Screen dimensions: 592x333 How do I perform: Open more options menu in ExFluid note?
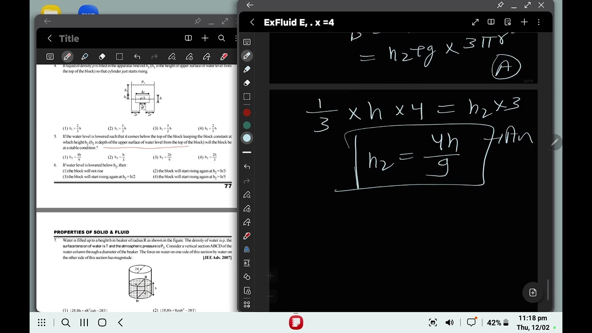[539, 22]
